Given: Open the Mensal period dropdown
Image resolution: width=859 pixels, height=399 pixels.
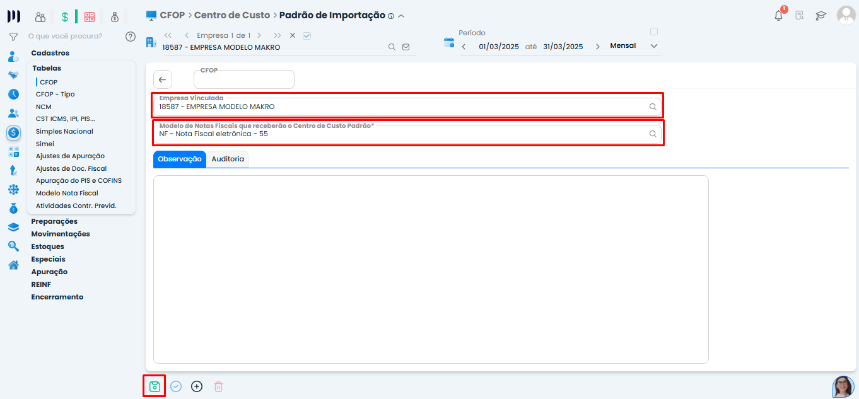Looking at the screenshot, I should pyautogui.click(x=634, y=46).
